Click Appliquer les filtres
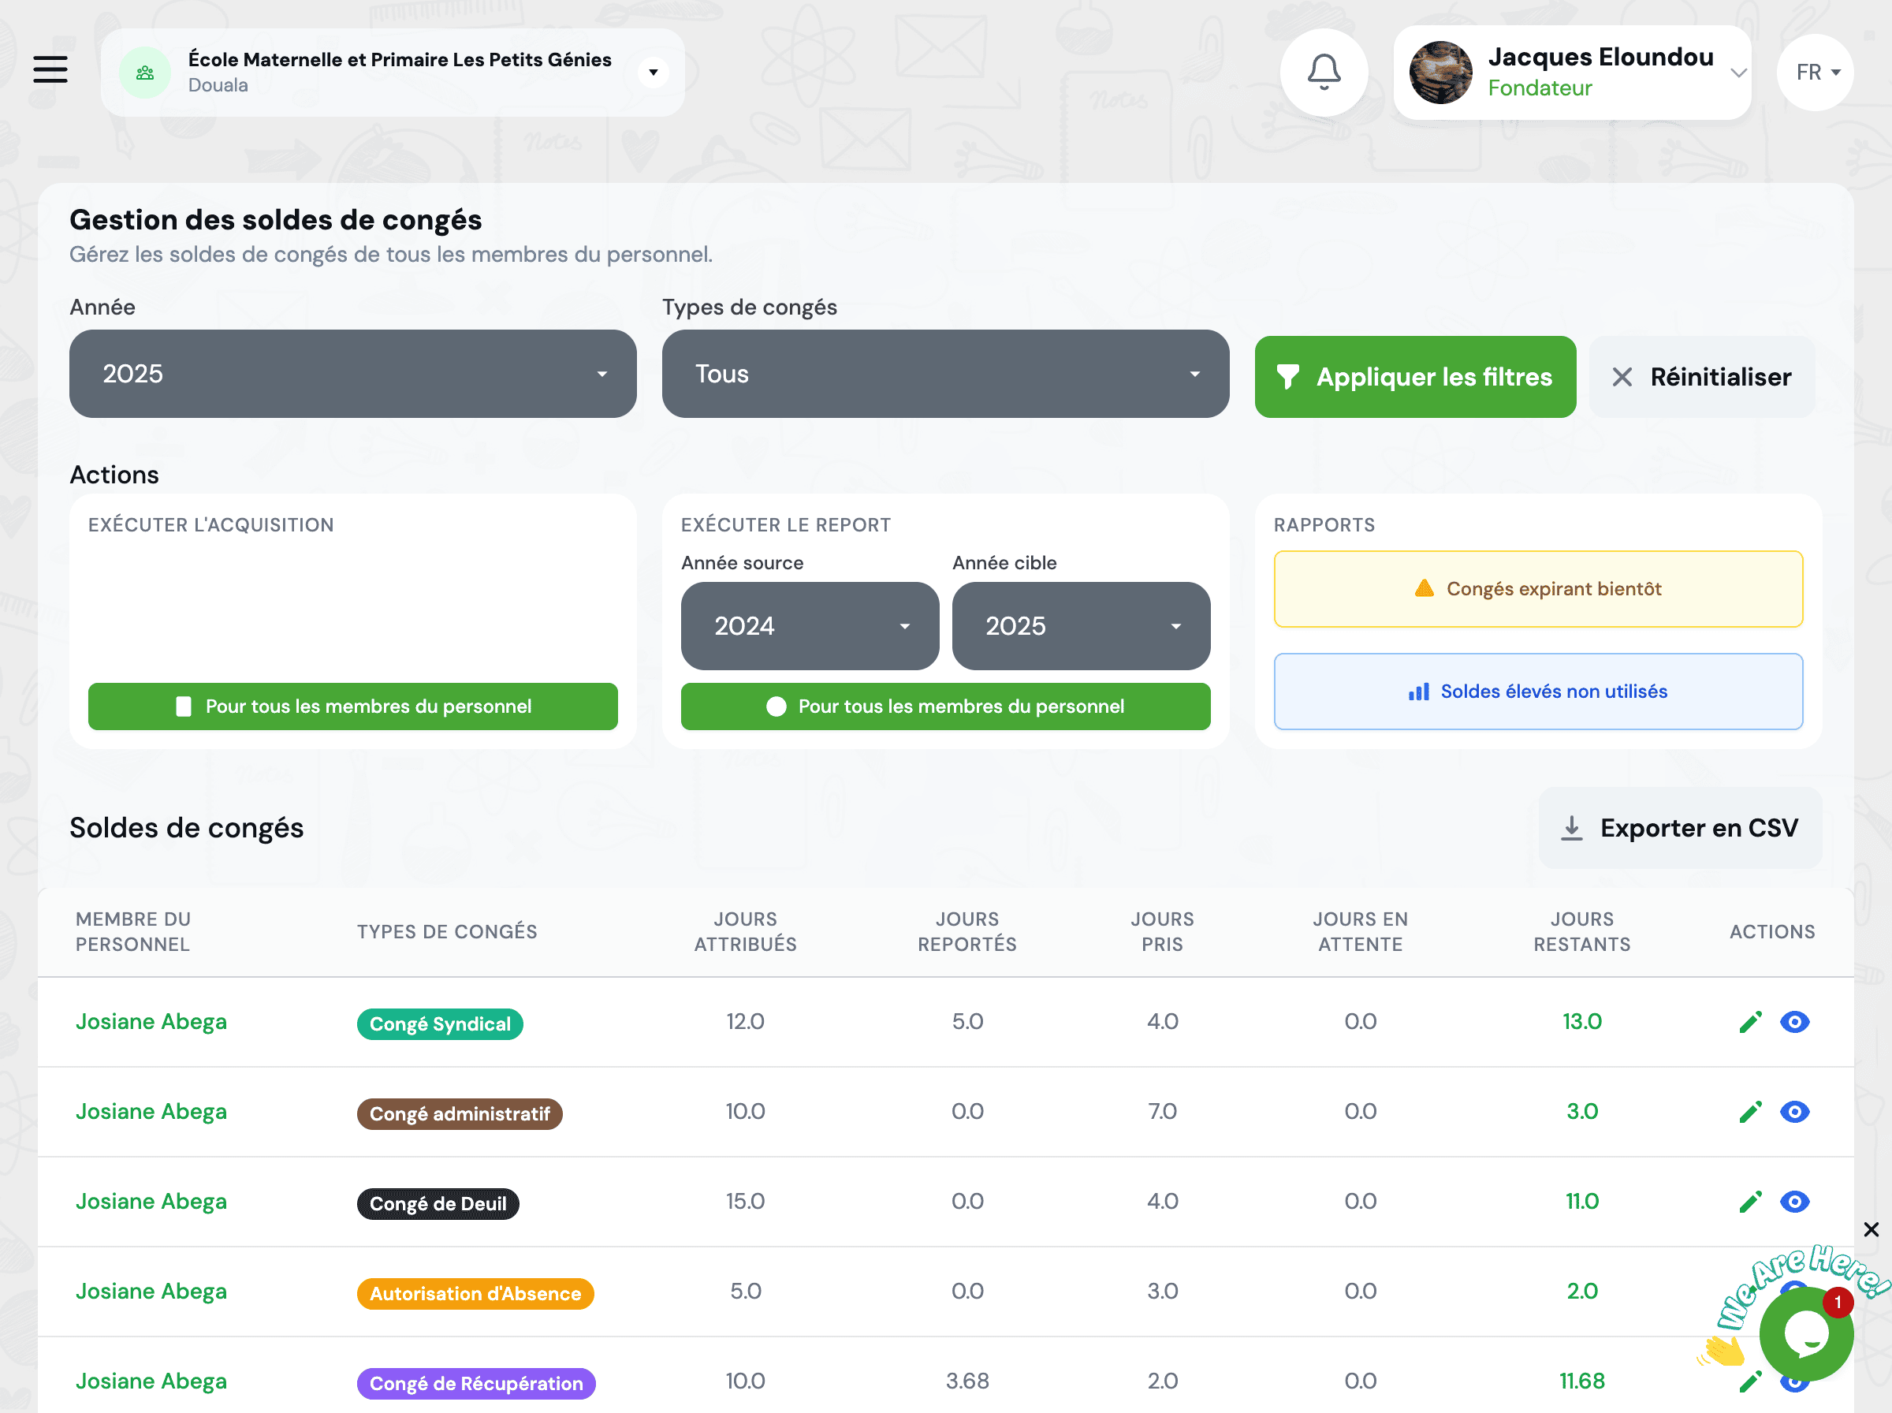 (1415, 376)
